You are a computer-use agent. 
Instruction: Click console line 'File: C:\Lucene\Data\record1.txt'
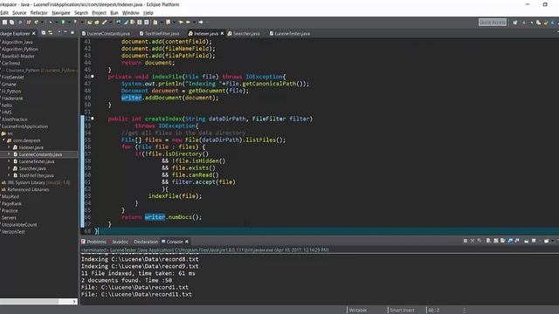[135, 287]
